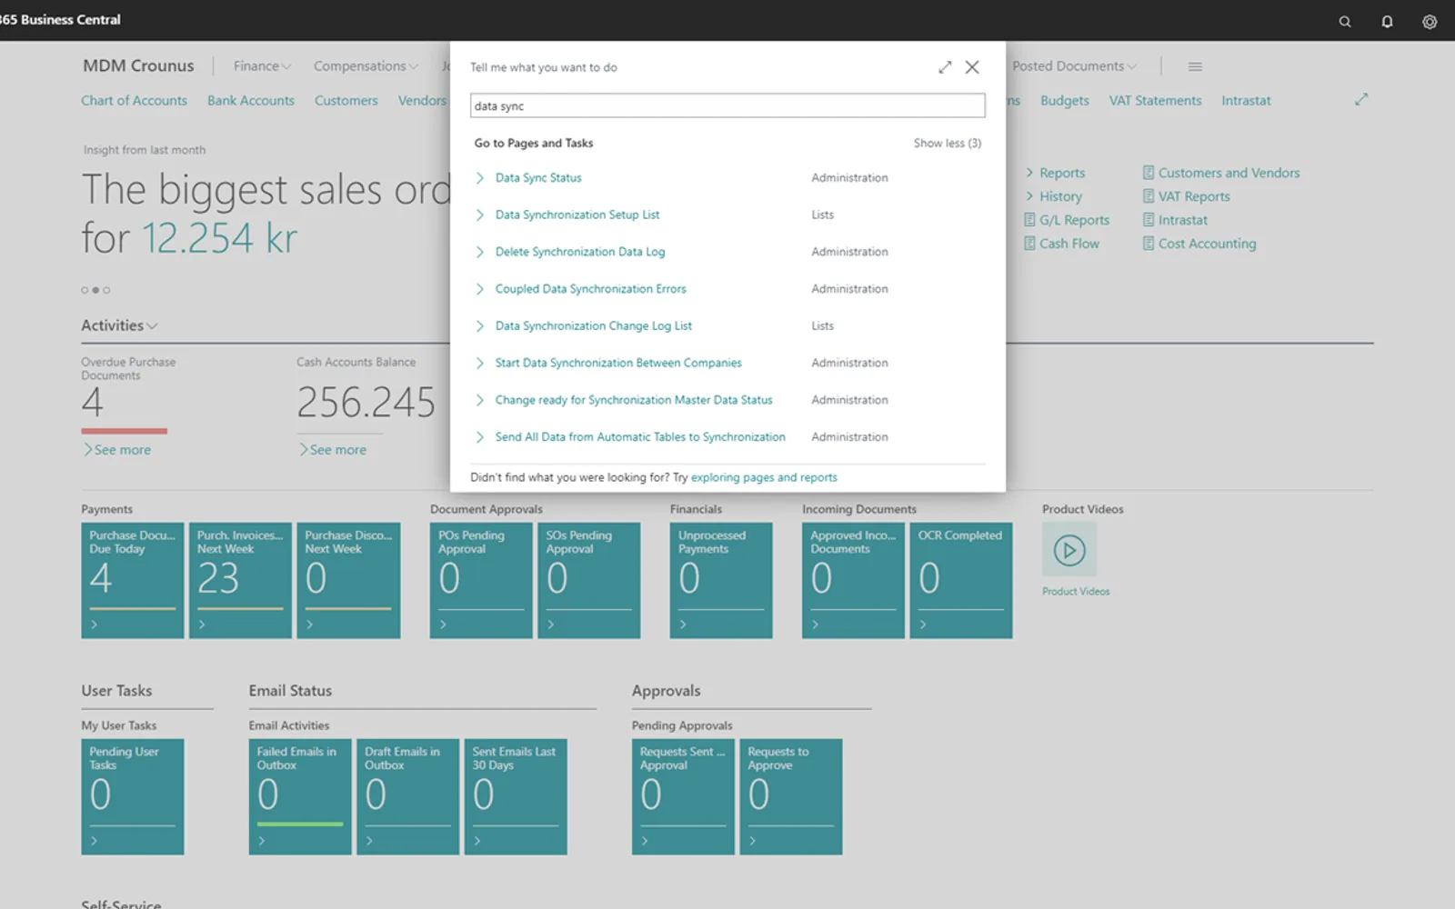1455x909 pixels.
Task: Open the hamburger menu in navigation bar
Action: 1195,66
